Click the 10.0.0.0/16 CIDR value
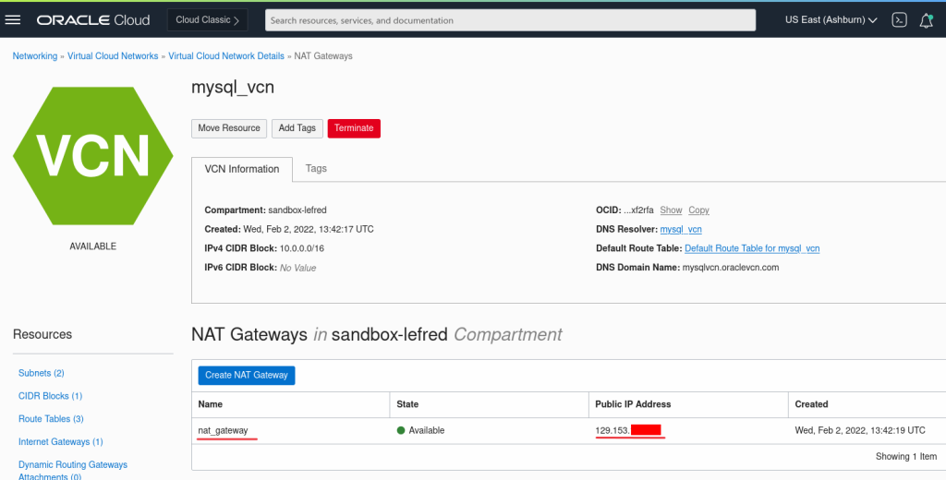The image size is (946, 480). (x=302, y=248)
